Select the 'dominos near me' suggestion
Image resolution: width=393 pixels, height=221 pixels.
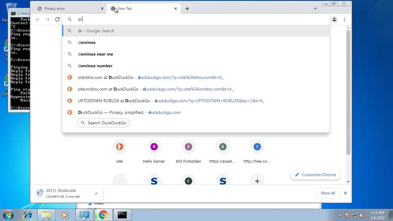pos(196,54)
